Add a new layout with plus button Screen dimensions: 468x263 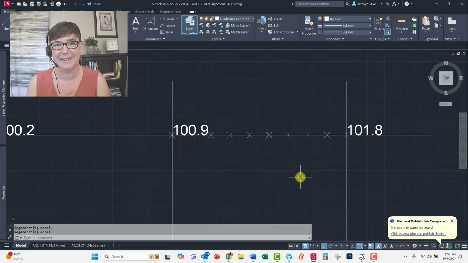click(x=114, y=245)
